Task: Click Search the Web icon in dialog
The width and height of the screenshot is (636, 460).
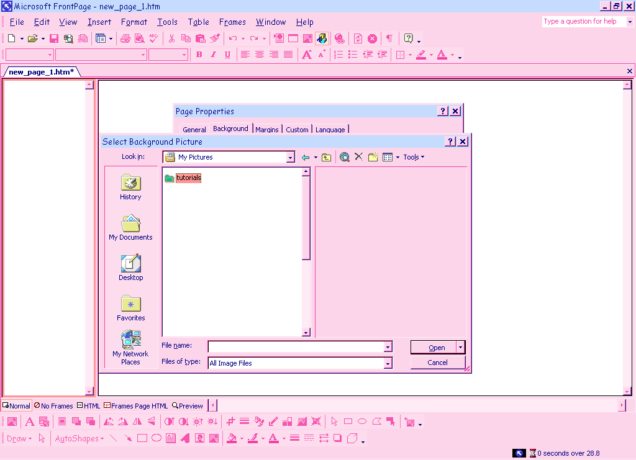Action: pyautogui.click(x=344, y=157)
